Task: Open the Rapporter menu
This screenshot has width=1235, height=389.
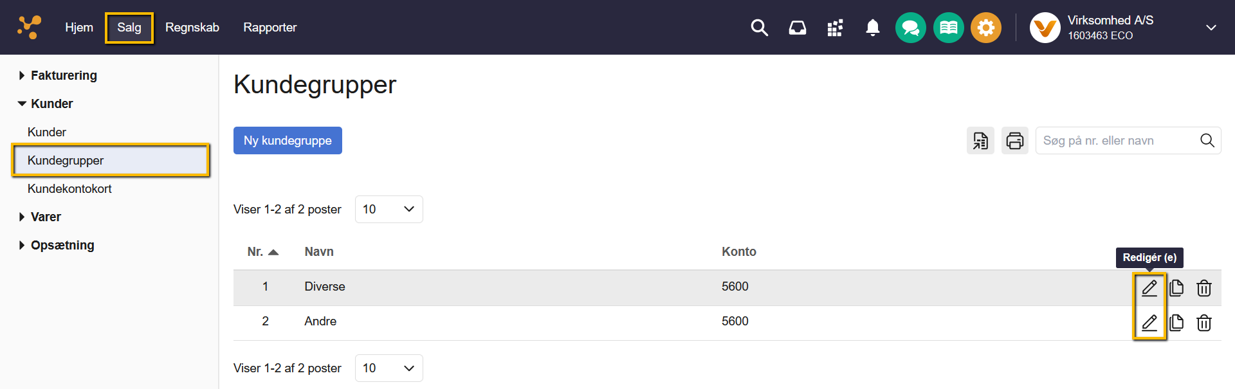Action: (270, 27)
